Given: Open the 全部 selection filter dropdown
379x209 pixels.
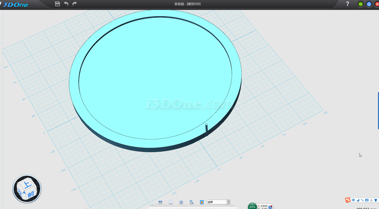Looking at the screenshot, I should pos(218,202).
